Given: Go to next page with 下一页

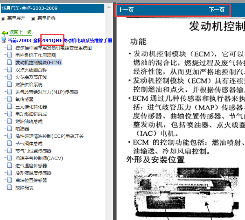Looking at the screenshot, I should click(x=217, y=10).
